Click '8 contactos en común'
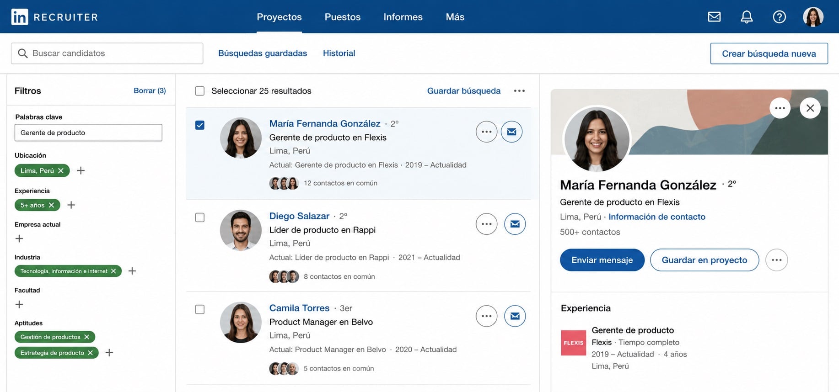Image resolution: width=839 pixels, height=392 pixels. click(x=339, y=276)
